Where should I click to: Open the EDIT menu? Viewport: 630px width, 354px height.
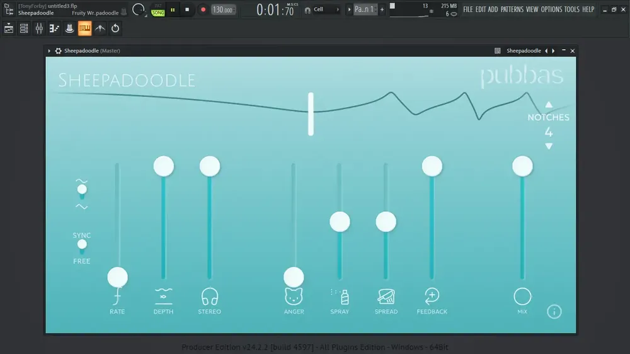(x=481, y=9)
